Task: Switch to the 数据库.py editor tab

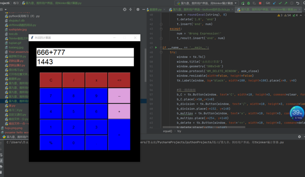Action: coord(156,9)
